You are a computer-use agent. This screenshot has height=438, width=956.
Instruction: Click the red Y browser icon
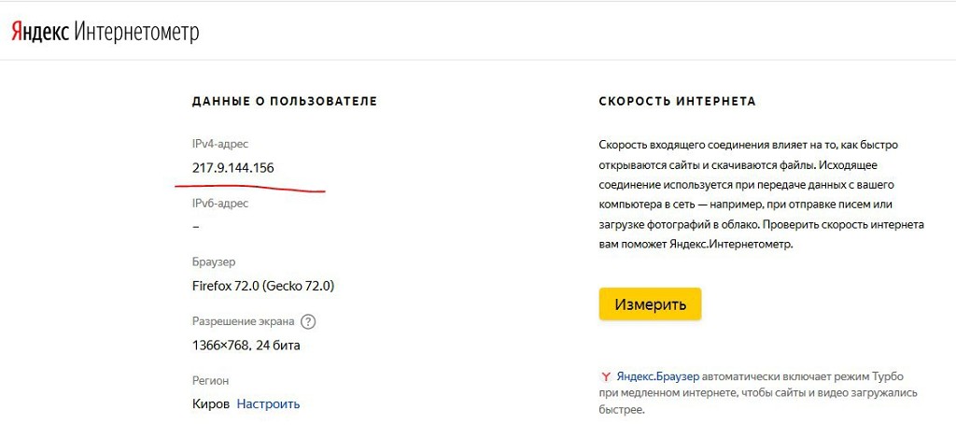[606, 375]
